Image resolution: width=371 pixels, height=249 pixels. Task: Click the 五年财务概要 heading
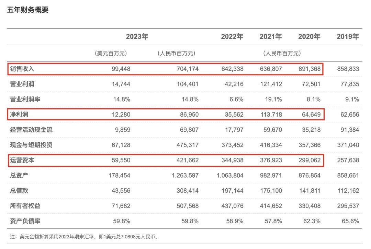click(28, 10)
